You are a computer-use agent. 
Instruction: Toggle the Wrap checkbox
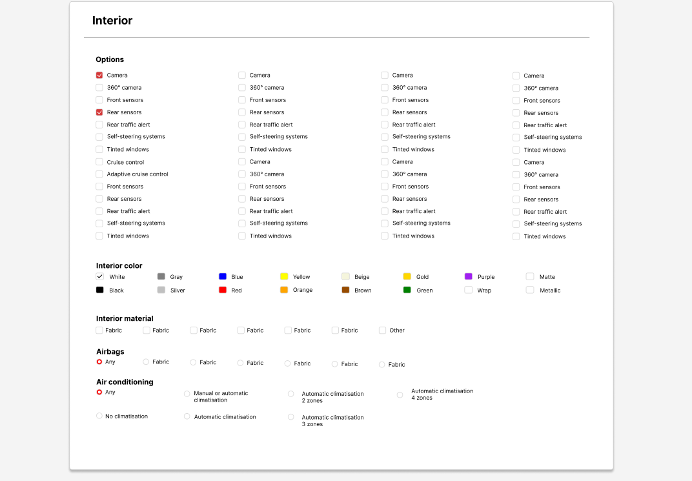tap(469, 290)
